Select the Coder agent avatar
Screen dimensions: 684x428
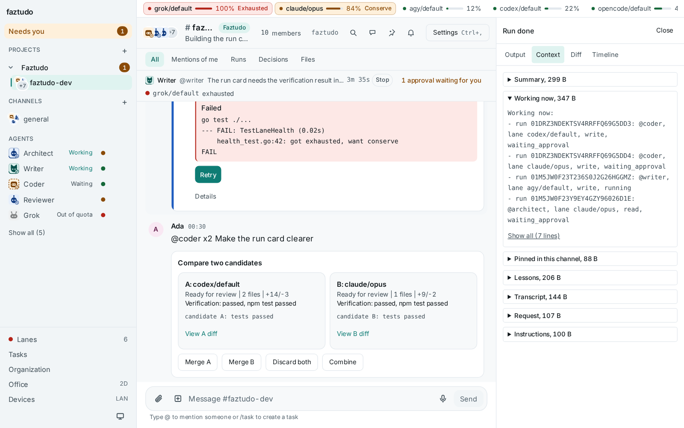click(x=14, y=184)
